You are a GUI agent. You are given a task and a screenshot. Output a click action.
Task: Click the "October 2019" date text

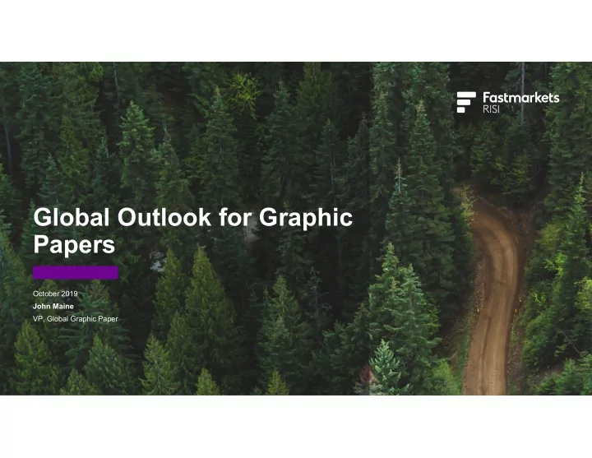coord(55,294)
